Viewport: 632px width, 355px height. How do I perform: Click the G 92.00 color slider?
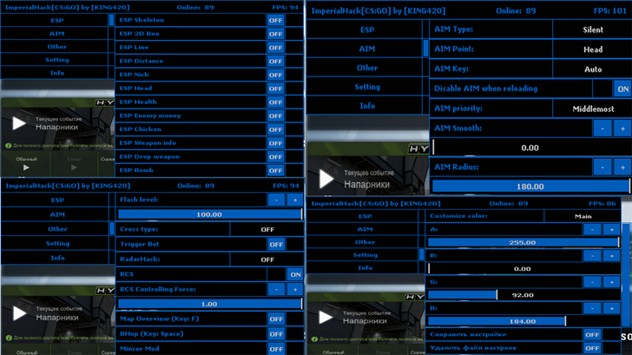click(523, 295)
